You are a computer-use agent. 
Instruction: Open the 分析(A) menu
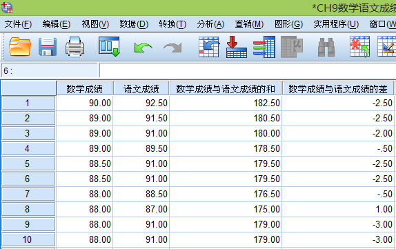coord(210,24)
